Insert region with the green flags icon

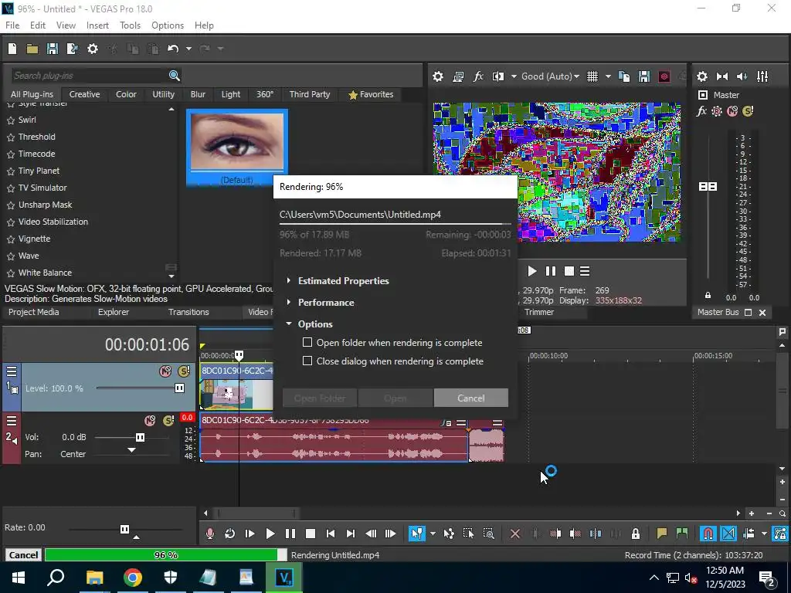pyautogui.click(x=682, y=534)
